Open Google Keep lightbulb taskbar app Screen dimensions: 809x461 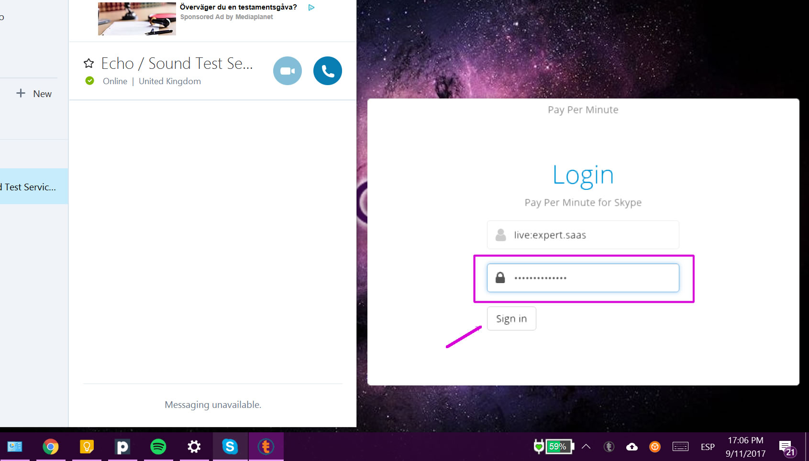coord(87,447)
